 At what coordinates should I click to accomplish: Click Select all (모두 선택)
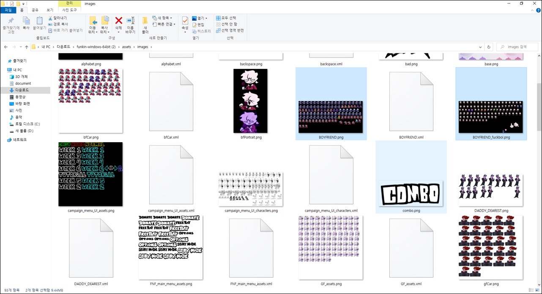tap(226, 18)
